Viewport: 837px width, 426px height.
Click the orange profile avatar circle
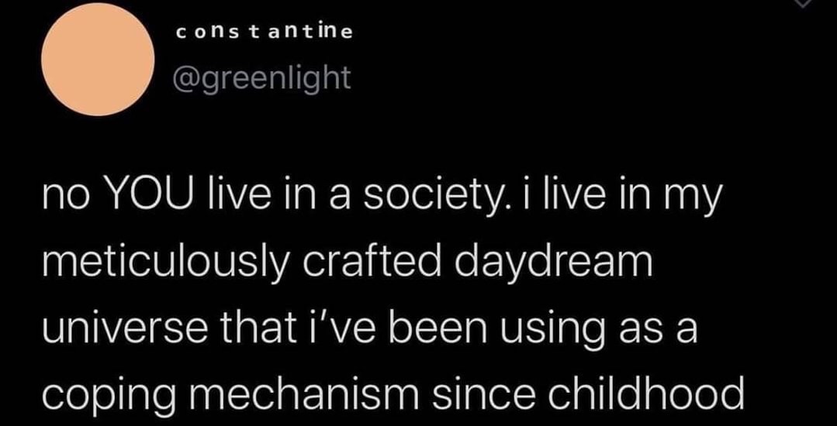(x=98, y=60)
